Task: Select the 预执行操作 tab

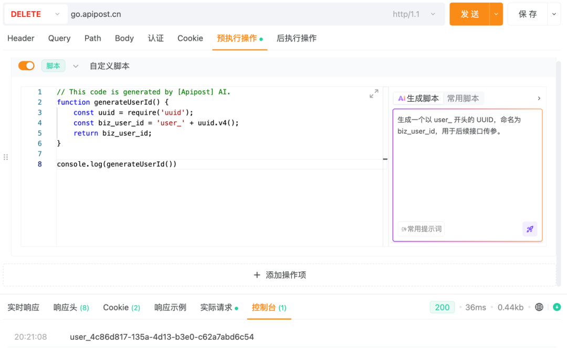Action: (x=240, y=38)
